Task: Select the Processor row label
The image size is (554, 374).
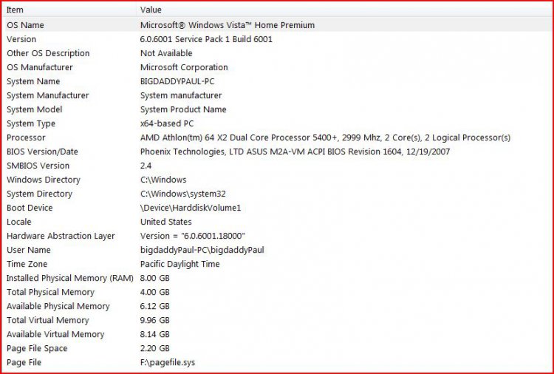Action: [26, 137]
